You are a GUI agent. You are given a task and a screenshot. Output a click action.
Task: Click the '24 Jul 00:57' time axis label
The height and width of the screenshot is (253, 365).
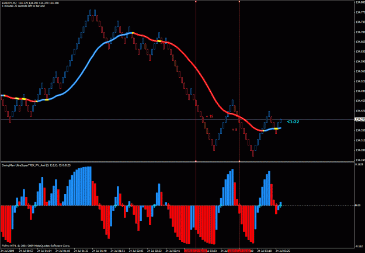click(x=26, y=251)
